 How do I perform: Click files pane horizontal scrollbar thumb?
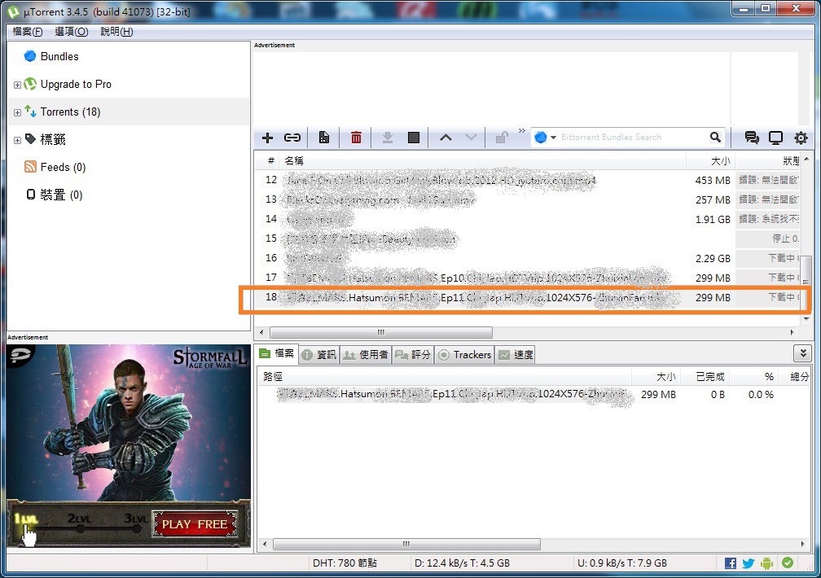(406, 545)
